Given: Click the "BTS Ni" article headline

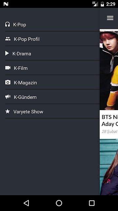Looking at the screenshot, I should [110, 121].
